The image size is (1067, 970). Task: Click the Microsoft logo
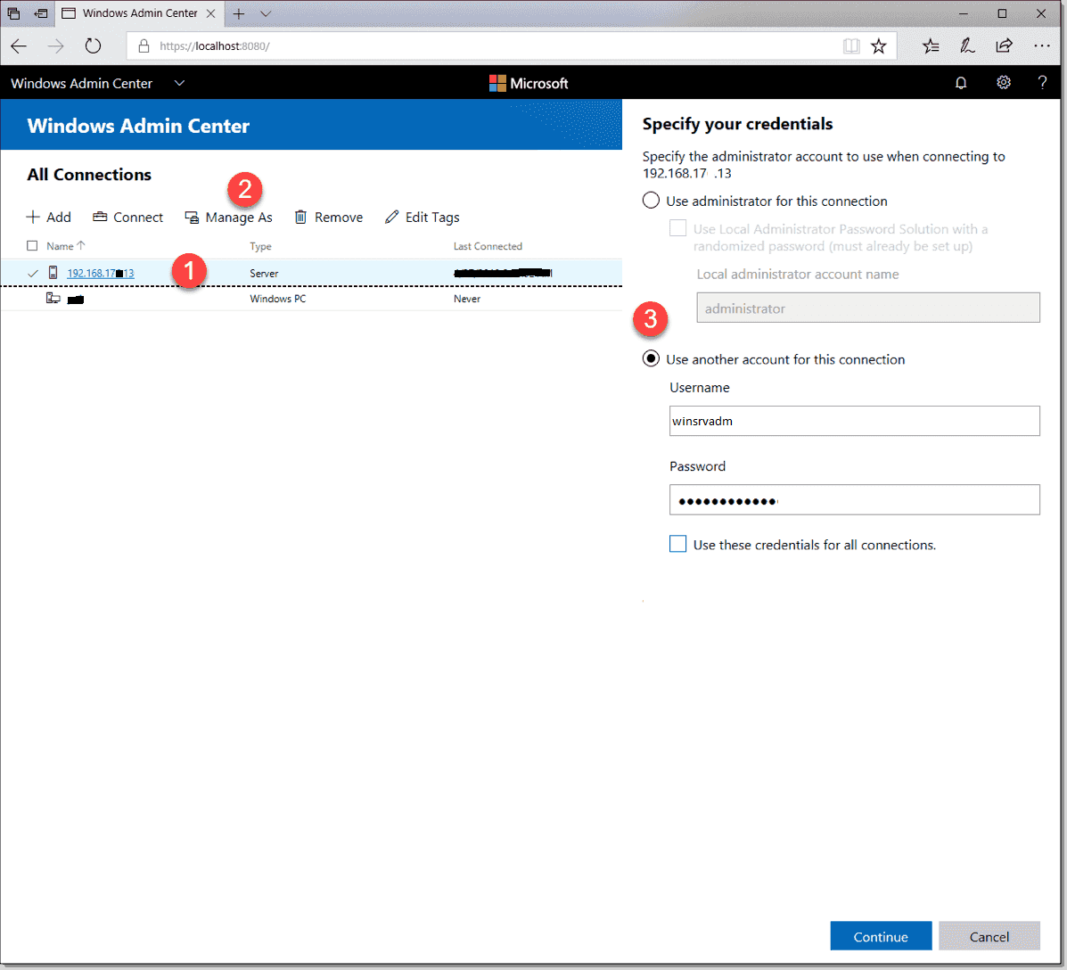pyautogui.click(x=529, y=83)
